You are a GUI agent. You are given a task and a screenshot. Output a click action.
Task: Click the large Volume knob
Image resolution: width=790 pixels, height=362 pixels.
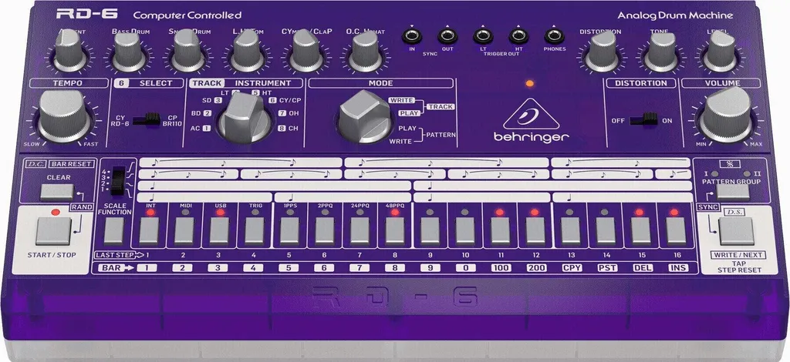(726, 115)
